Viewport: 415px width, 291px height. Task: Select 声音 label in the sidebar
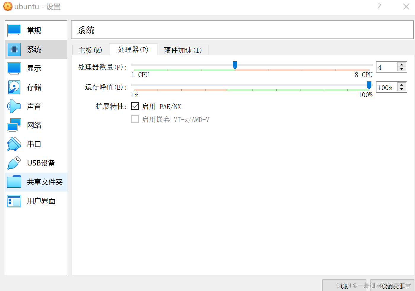pyautogui.click(x=34, y=106)
